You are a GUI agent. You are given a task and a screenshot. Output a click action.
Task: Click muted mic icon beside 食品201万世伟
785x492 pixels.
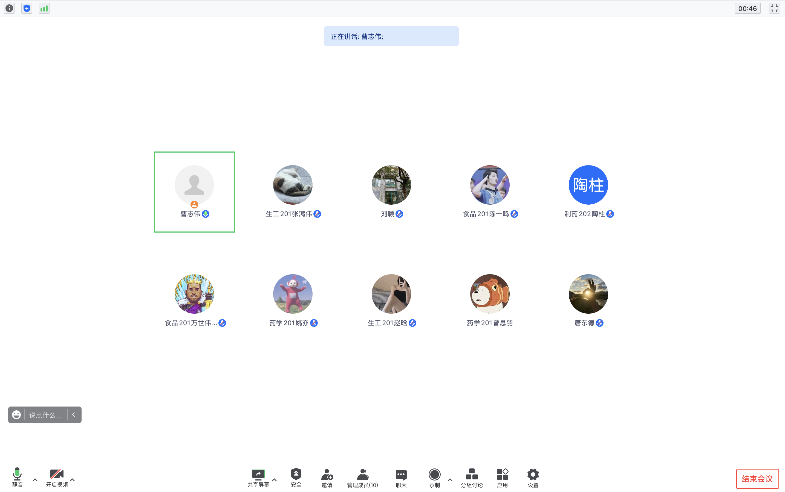[222, 323]
